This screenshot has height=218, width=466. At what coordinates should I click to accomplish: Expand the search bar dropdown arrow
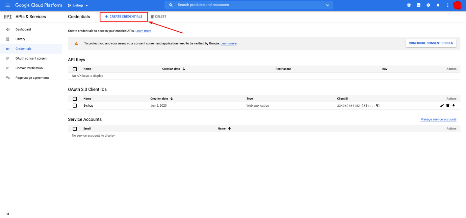(327, 5)
